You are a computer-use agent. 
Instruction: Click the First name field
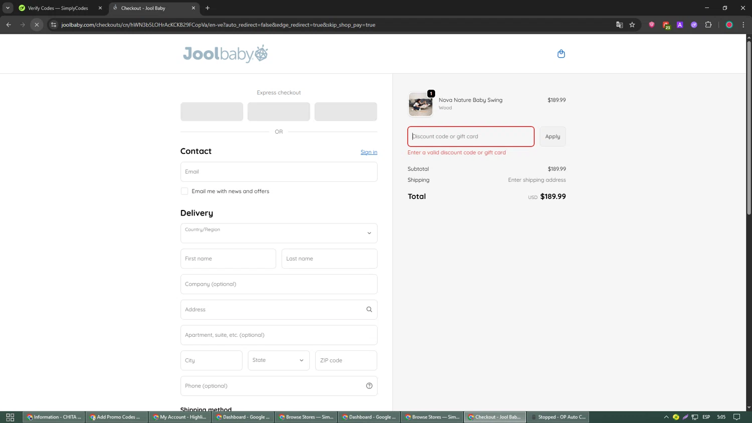(x=228, y=259)
